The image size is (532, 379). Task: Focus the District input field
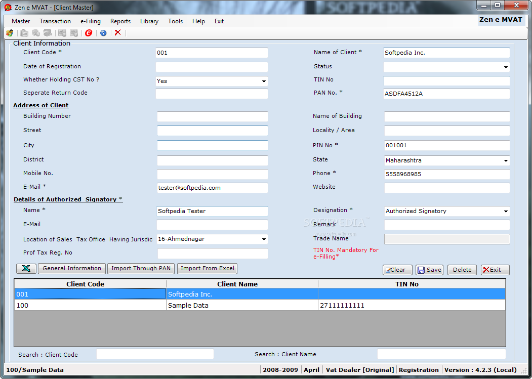click(x=213, y=160)
